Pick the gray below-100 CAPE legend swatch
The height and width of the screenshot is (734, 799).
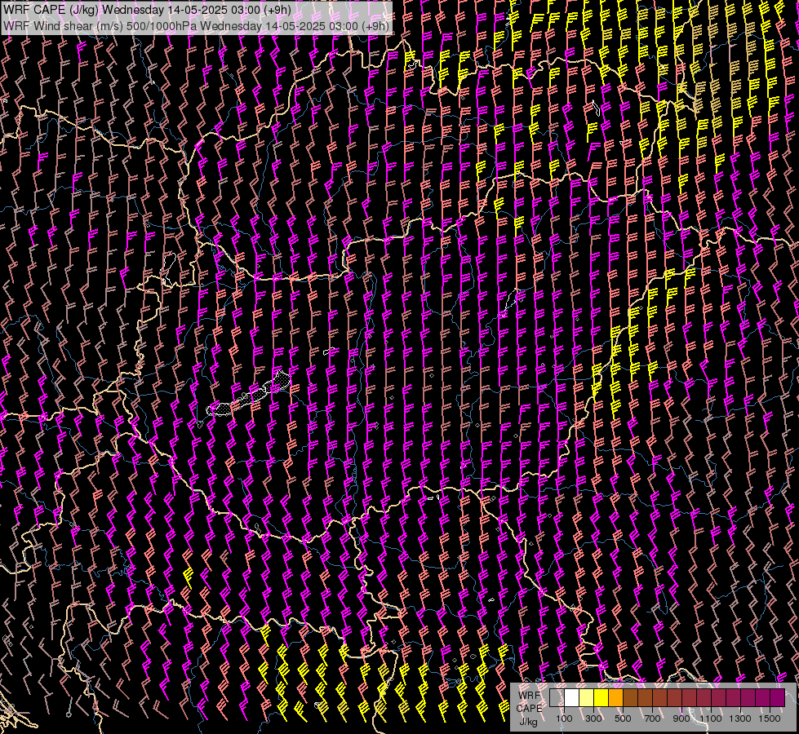point(557,698)
